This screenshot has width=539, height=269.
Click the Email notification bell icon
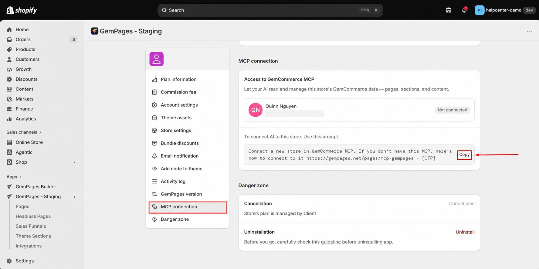154,156
